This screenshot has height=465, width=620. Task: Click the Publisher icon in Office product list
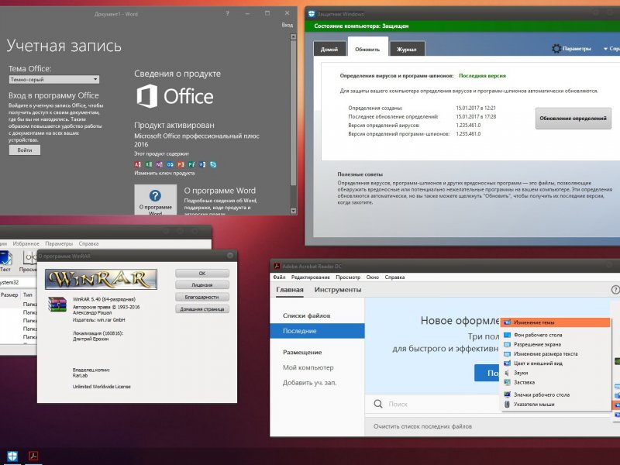tap(191, 164)
